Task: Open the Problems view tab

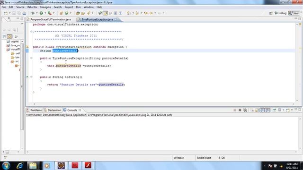Action: pyautogui.click(x=34, y=110)
